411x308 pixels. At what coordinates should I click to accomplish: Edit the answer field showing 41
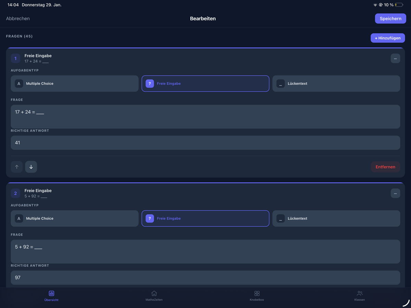pyautogui.click(x=206, y=143)
